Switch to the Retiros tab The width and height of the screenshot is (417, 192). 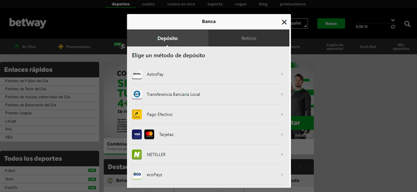pos(249,38)
